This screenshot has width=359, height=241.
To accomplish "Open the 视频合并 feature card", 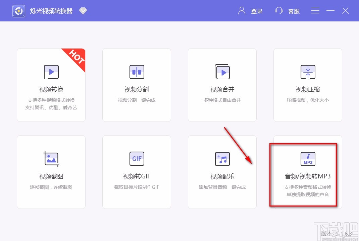I will (222, 85).
